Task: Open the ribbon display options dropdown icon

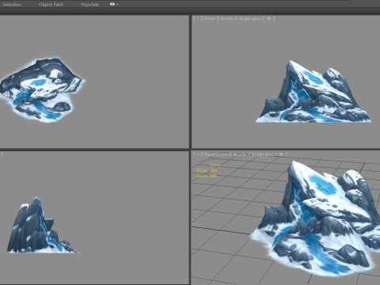Action: 113,4
